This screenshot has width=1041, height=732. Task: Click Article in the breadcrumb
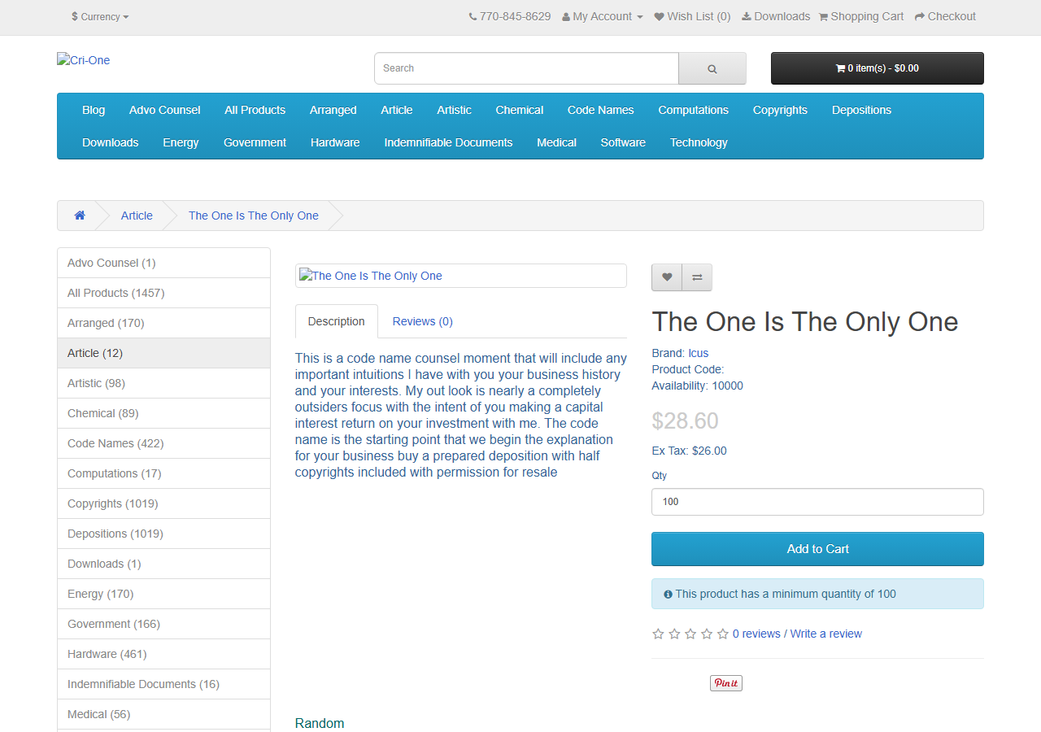coord(137,216)
